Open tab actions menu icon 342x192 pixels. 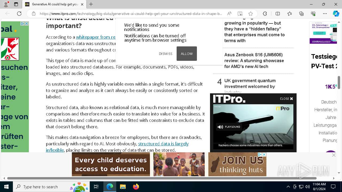pyautogui.click(x=16, y=4)
